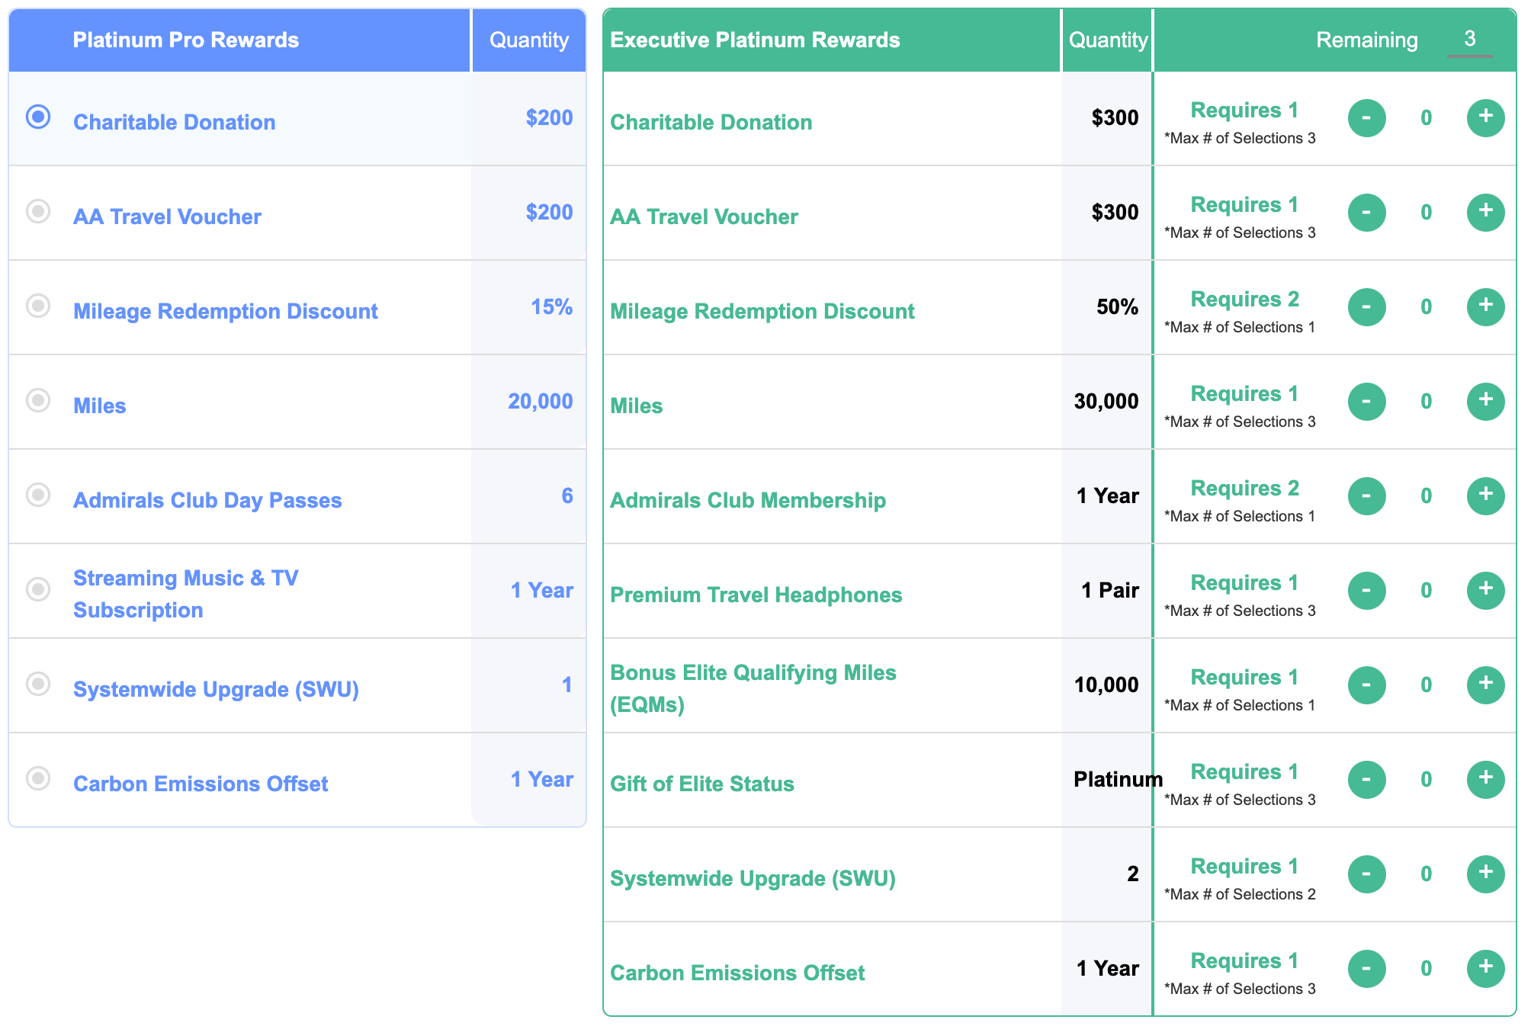Select Systemwide Upgrade (SWU) Platinum Pro radio
This screenshot has height=1026, width=1531.
pyautogui.click(x=38, y=684)
